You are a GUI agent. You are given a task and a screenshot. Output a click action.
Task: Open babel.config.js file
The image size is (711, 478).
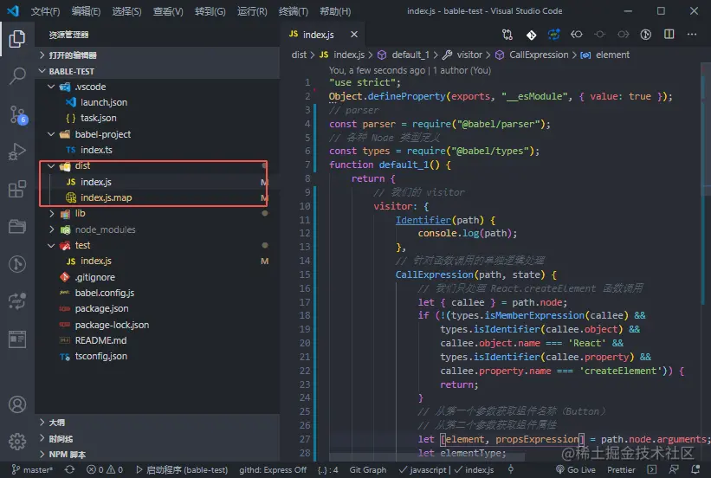pyautogui.click(x=104, y=293)
